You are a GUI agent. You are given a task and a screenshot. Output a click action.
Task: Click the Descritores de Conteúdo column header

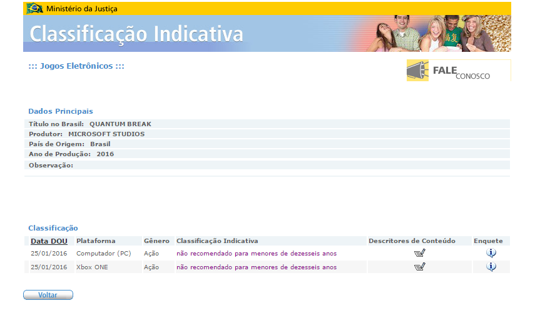[x=412, y=241]
